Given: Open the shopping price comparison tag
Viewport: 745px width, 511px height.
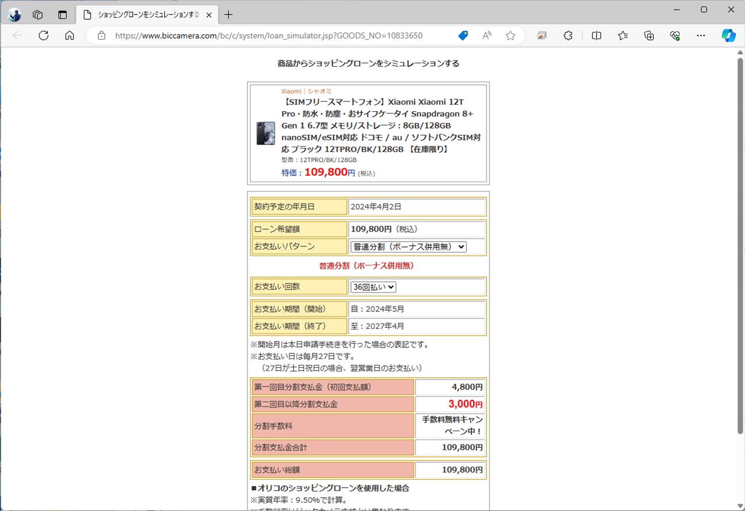Looking at the screenshot, I should tap(463, 36).
